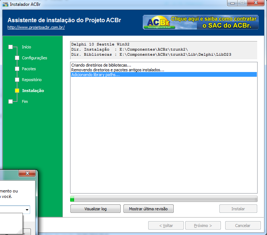Click Mostrar última revisão button
The image size is (267, 235).
(x=149, y=209)
